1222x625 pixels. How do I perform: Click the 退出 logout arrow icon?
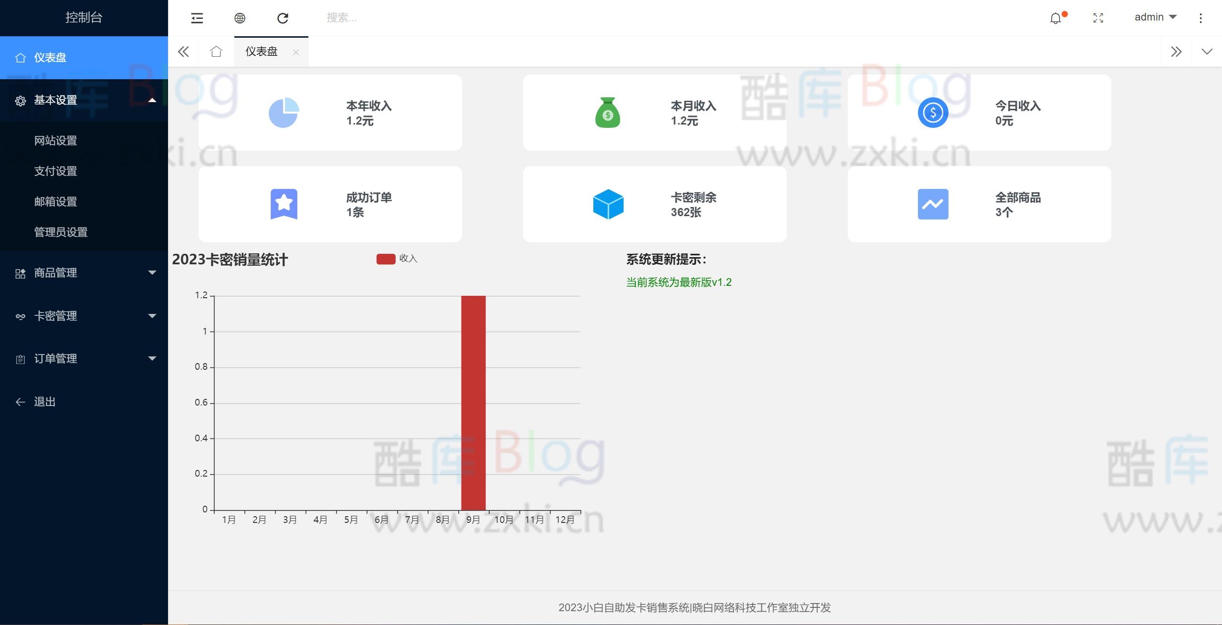click(20, 402)
